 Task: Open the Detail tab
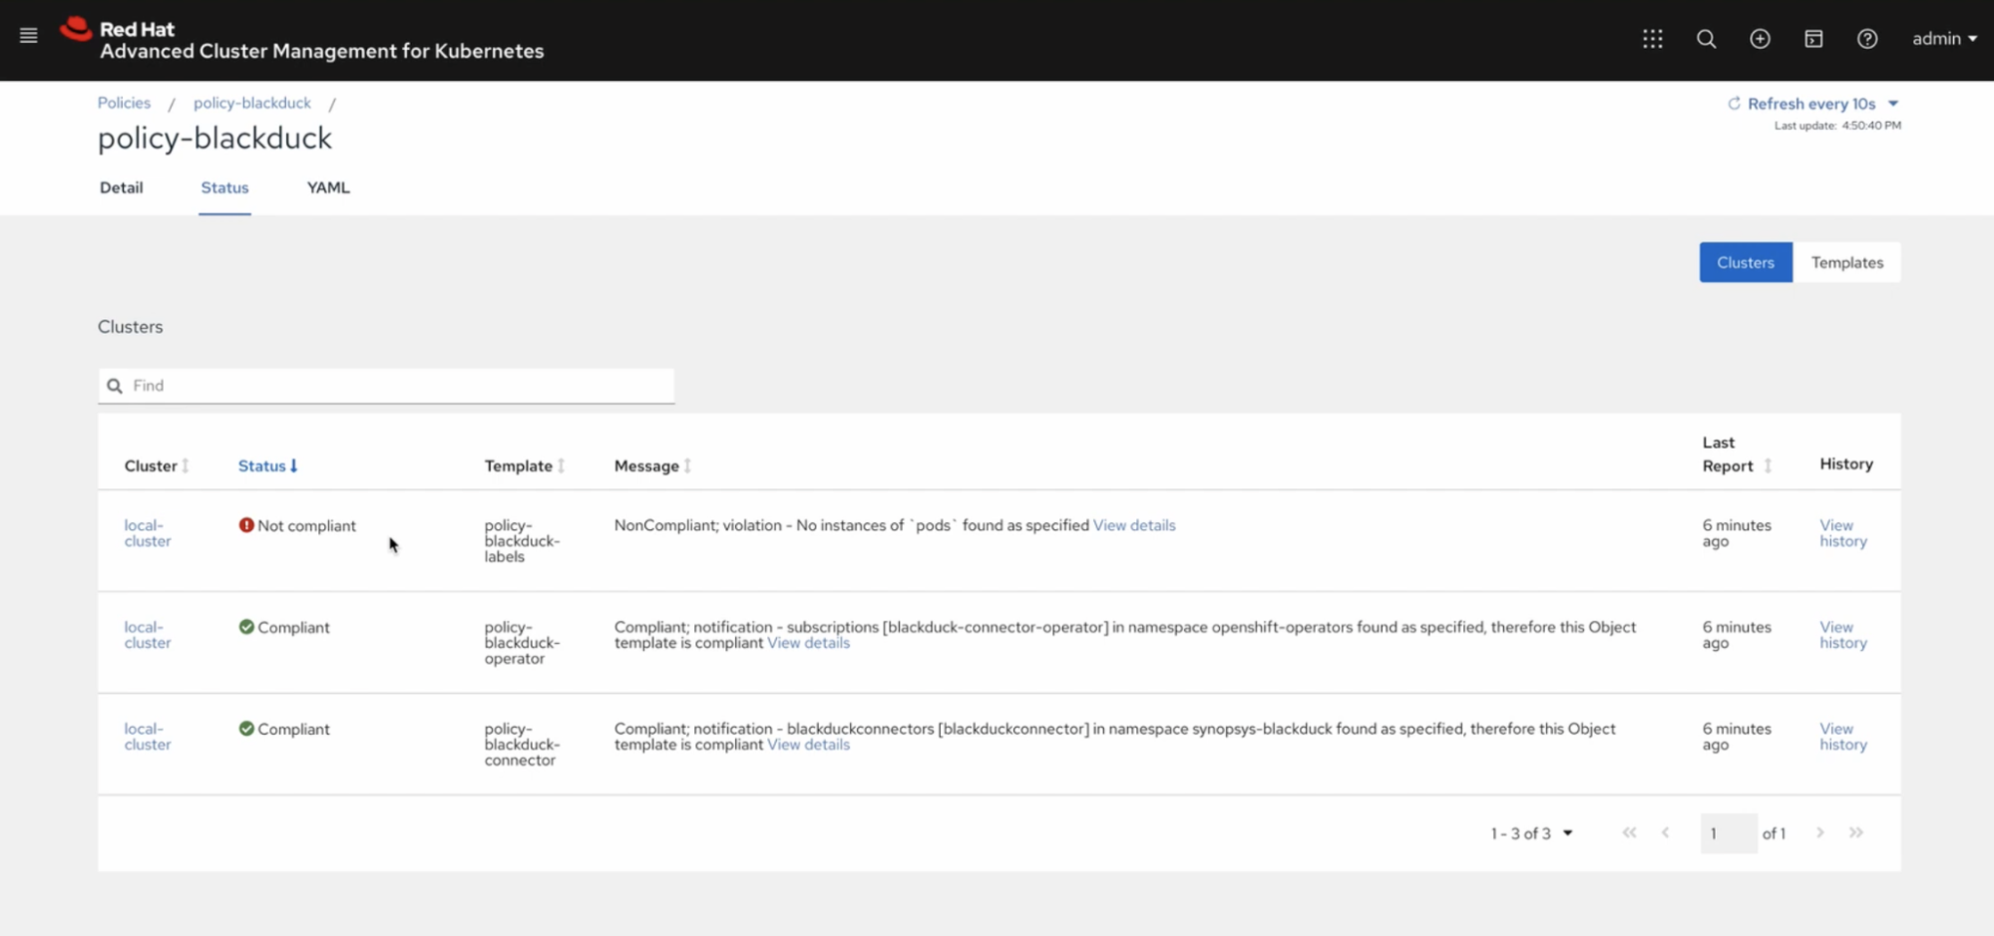click(121, 187)
